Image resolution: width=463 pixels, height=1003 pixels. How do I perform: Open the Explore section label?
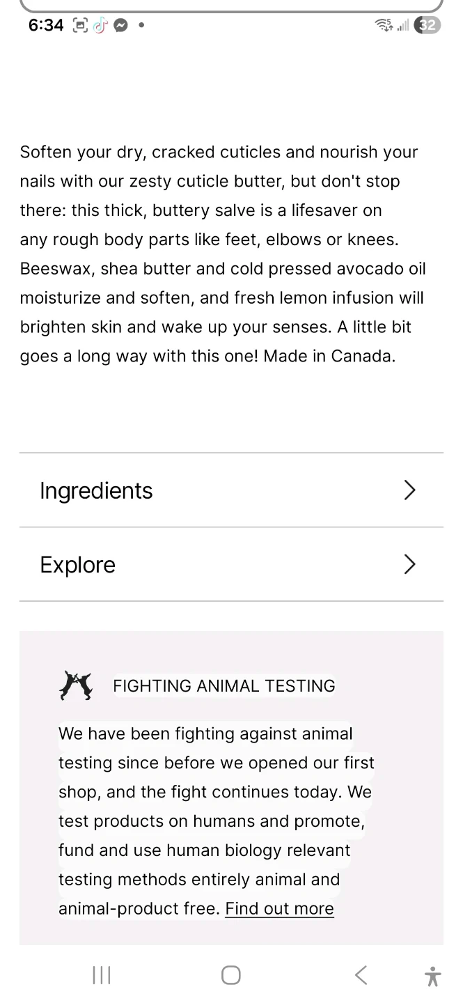pyautogui.click(x=77, y=564)
